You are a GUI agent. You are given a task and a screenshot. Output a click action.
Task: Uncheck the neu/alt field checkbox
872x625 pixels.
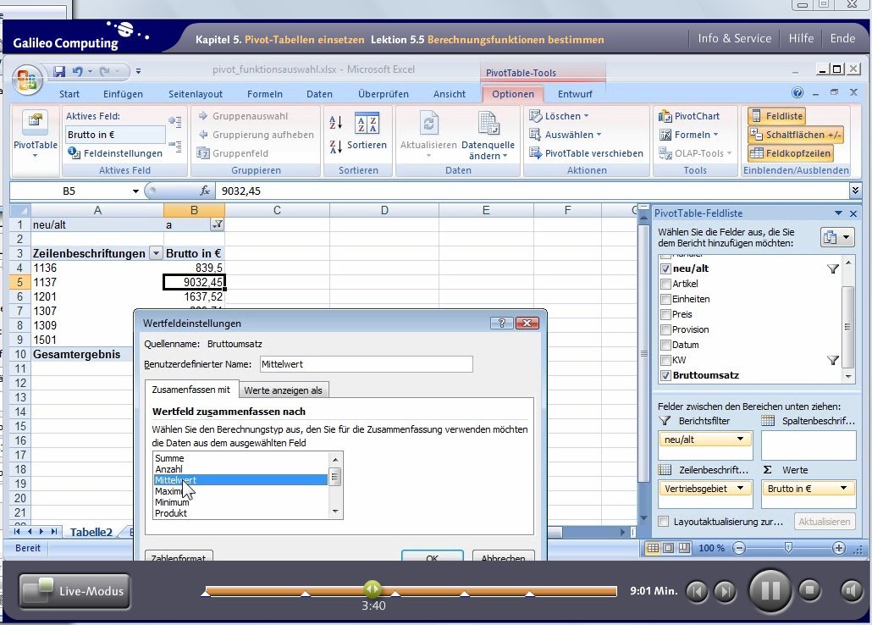[x=665, y=268]
